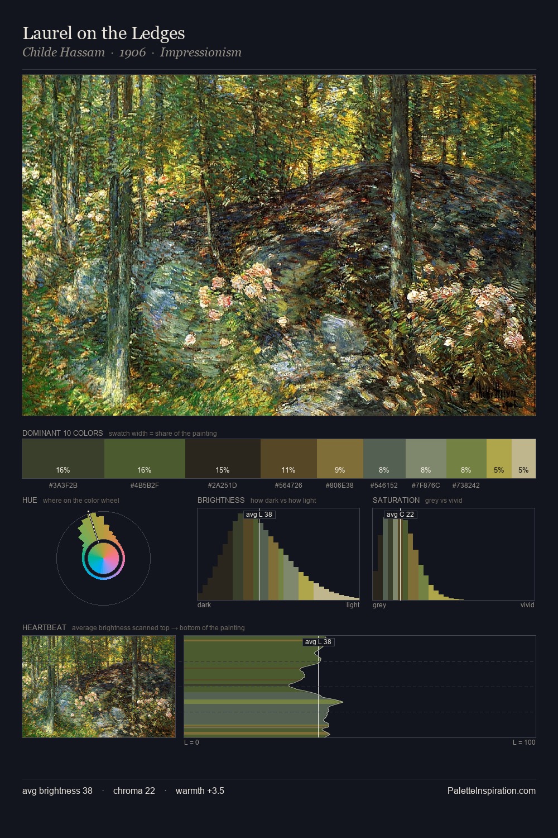
Task: Click the hex code '#4B5B2F'
Action: point(145,485)
